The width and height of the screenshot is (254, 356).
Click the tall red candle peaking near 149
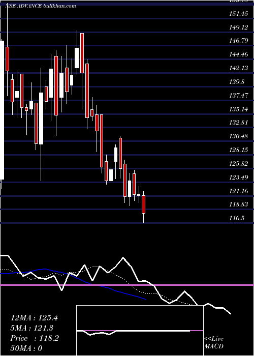[82, 53]
